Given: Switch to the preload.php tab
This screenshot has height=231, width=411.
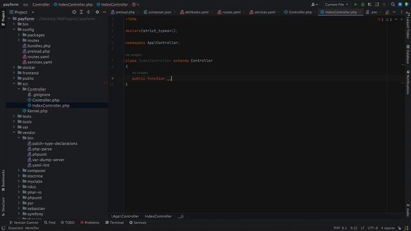Looking at the screenshot, I should [123, 12].
